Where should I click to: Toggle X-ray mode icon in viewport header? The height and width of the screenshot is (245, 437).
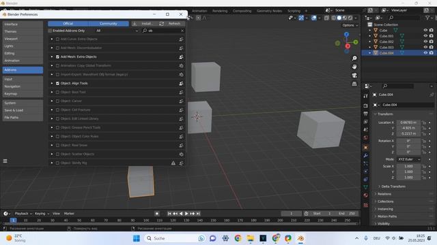click(x=326, y=18)
